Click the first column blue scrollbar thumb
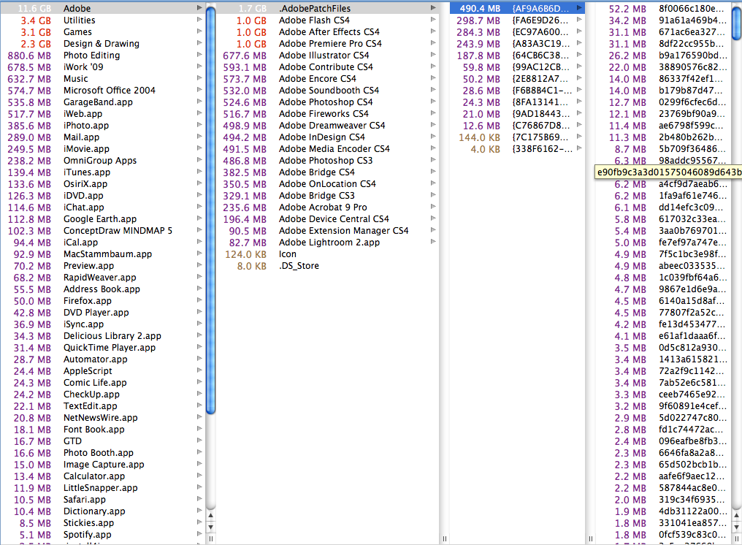The height and width of the screenshot is (545, 742). tap(210, 210)
